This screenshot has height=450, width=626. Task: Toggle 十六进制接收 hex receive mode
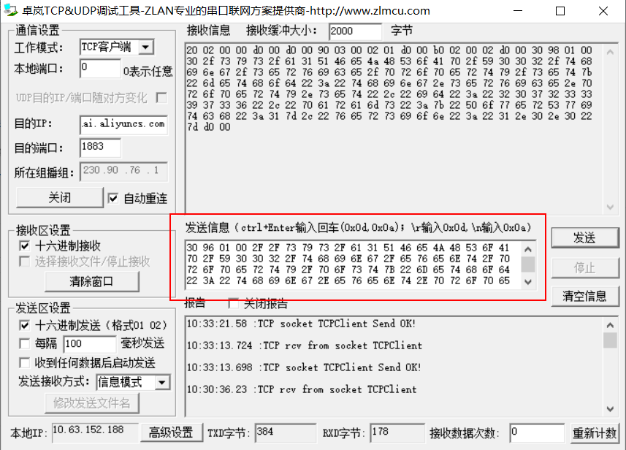26,245
